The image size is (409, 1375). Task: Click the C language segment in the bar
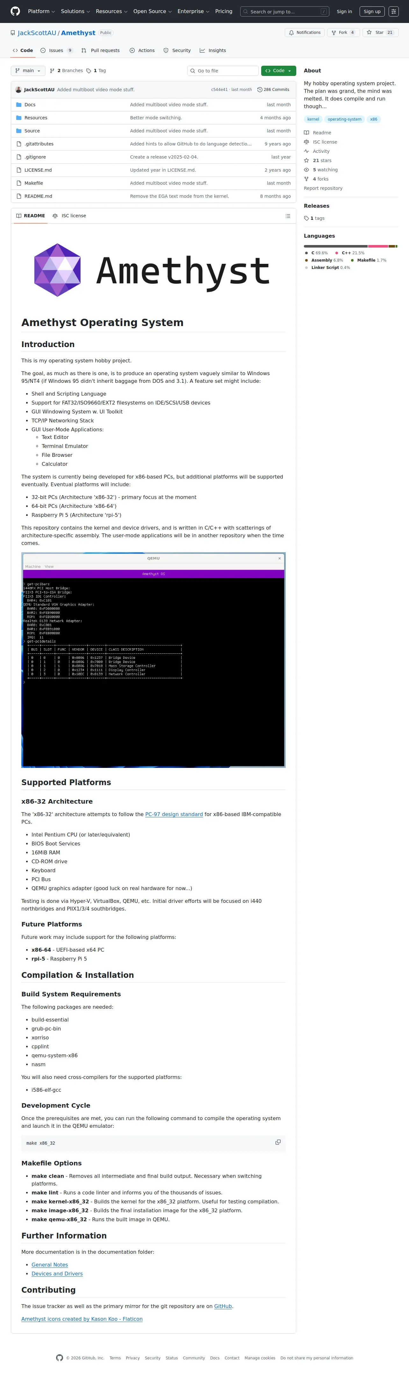click(335, 246)
